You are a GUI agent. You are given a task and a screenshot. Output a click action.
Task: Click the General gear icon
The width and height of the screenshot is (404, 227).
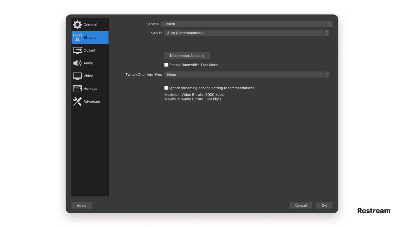coord(77,25)
